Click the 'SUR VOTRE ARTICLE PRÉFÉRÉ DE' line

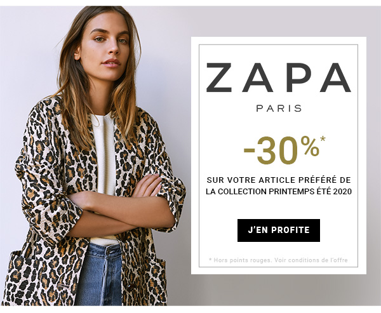point(279,180)
